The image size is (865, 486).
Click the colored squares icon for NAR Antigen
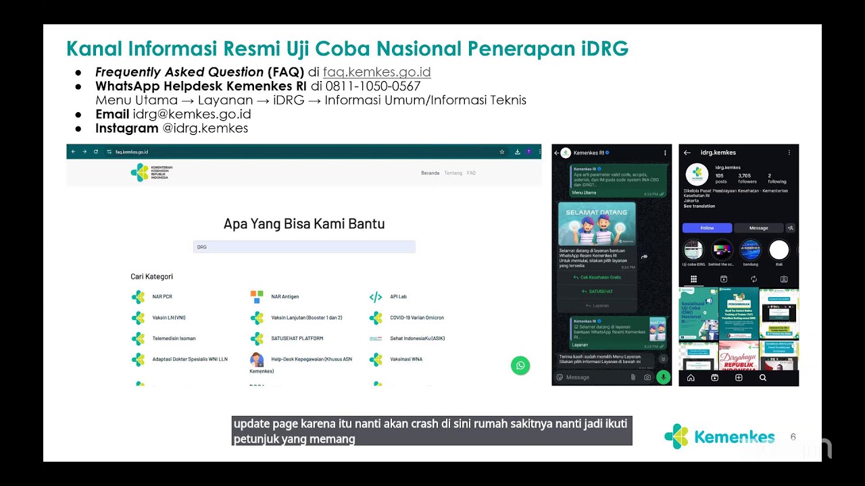click(257, 297)
